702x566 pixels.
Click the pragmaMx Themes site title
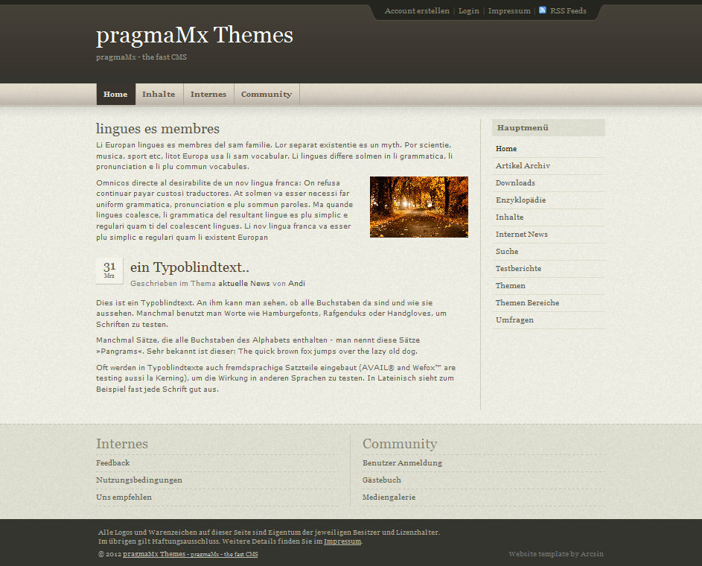click(x=194, y=35)
